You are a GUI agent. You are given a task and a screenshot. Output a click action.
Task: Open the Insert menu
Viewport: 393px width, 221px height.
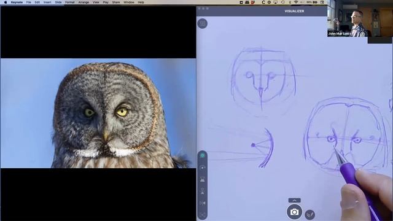(47, 2)
